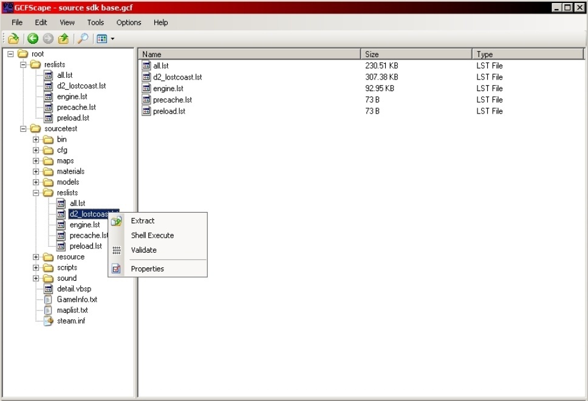Select the maps folder icon
588x401 pixels.
pyautogui.click(x=49, y=161)
